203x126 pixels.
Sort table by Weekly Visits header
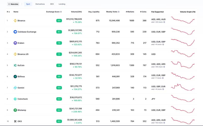click(111, 12)
